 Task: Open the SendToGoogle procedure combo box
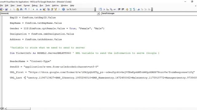click(x=149, y=13)
